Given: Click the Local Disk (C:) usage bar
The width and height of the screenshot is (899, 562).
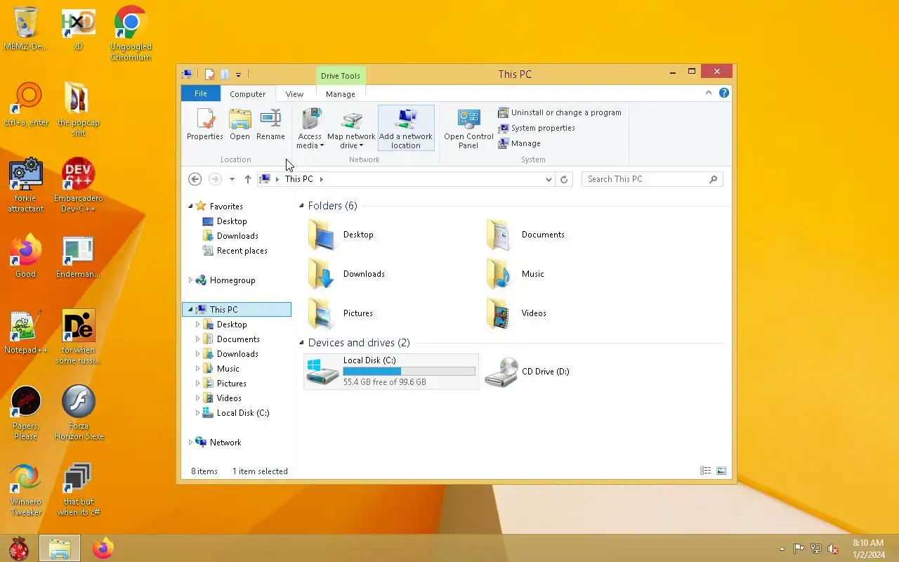Looking at the screenshot, I should (409, 371).
